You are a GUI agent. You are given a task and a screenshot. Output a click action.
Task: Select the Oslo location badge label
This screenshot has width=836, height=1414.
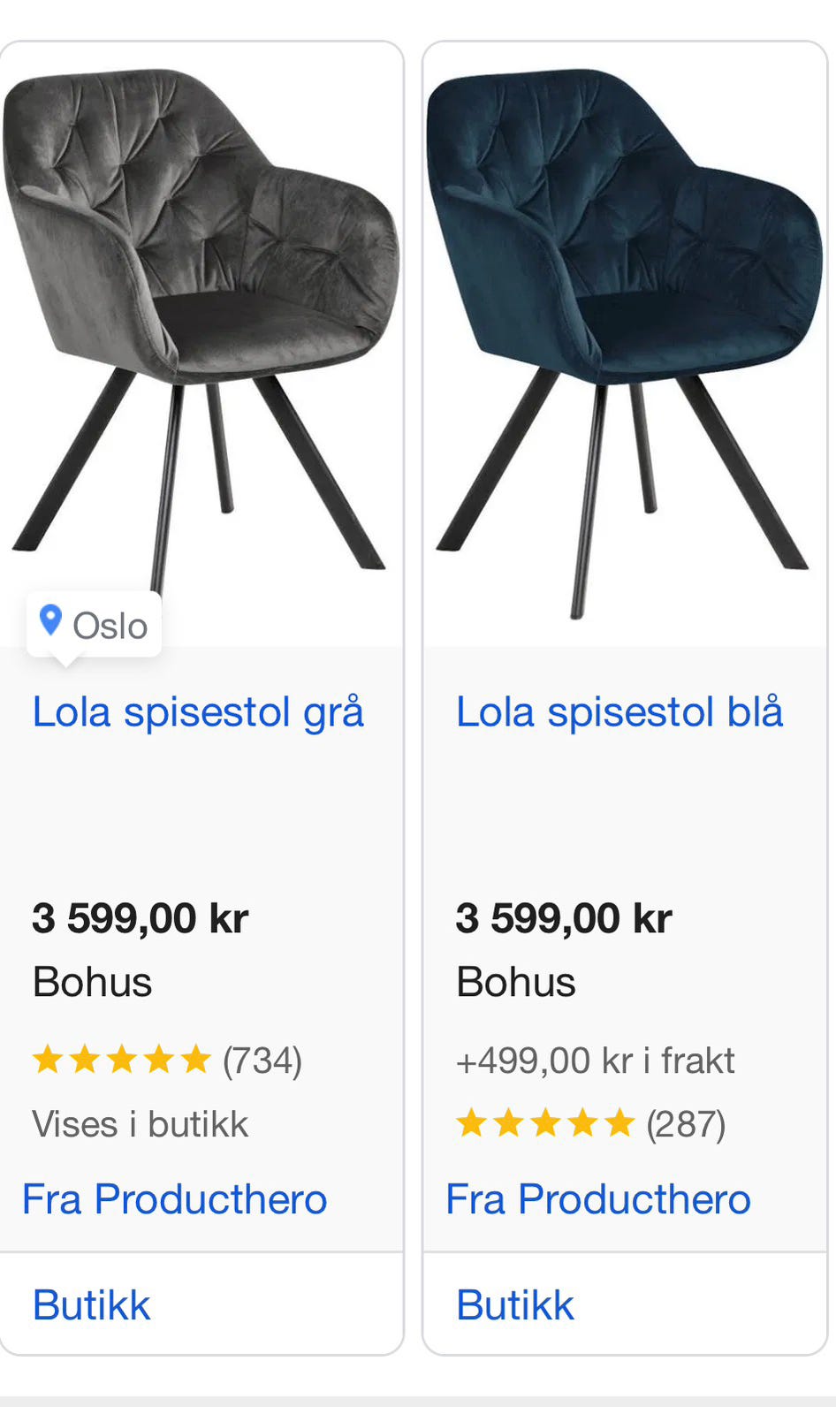coord(110,626)
